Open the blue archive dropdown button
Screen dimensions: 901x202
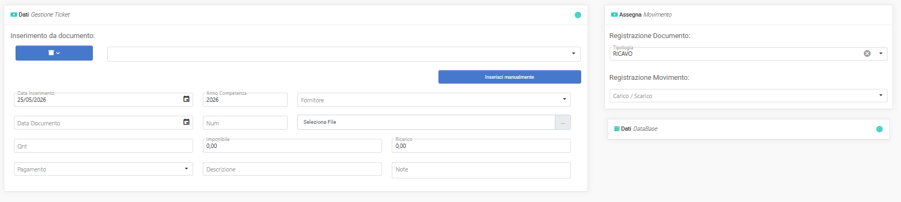54,53
